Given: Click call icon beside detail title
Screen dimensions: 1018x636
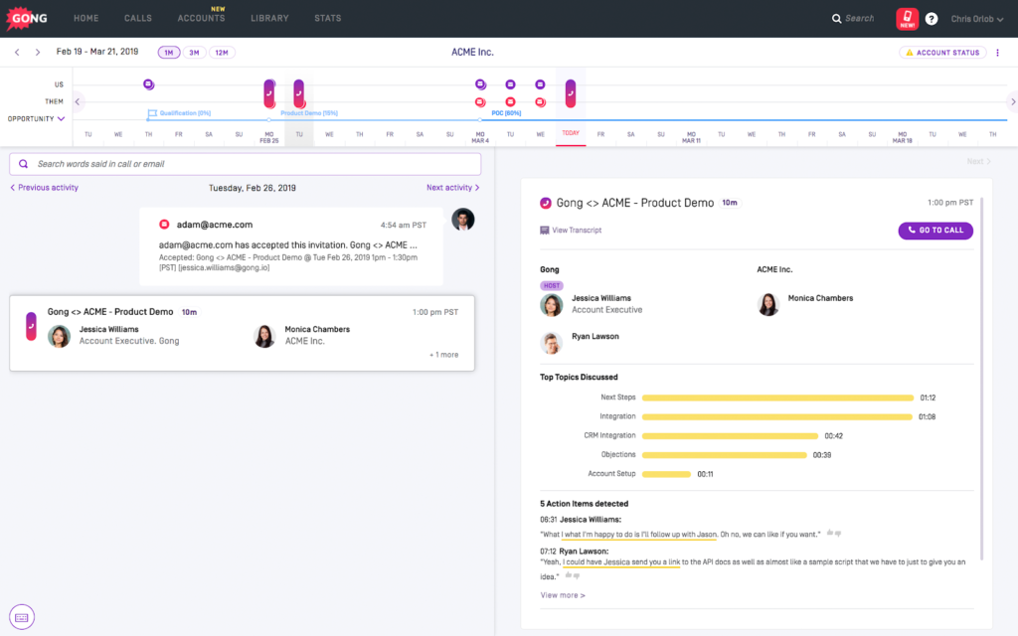Looking at the screenshot, I should click(546, 203).
